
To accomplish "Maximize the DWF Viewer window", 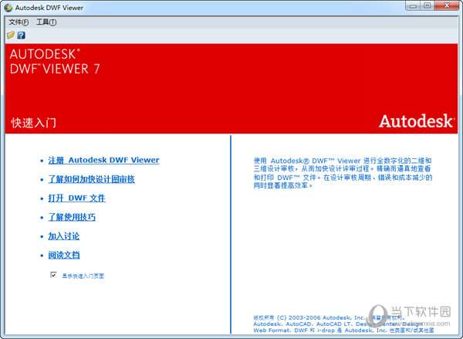I will click(427, 5).
